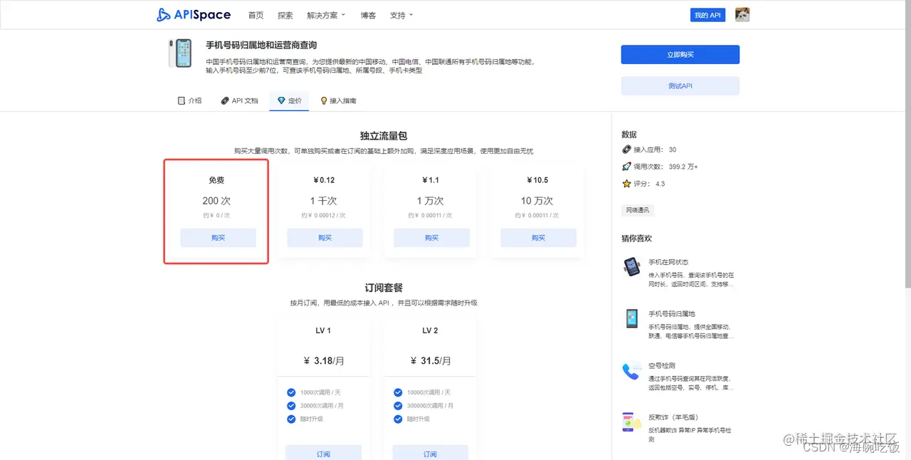Screen dimensions: 911x460
Task: Select the API 文档 tab
Action: tap(238, 100)
